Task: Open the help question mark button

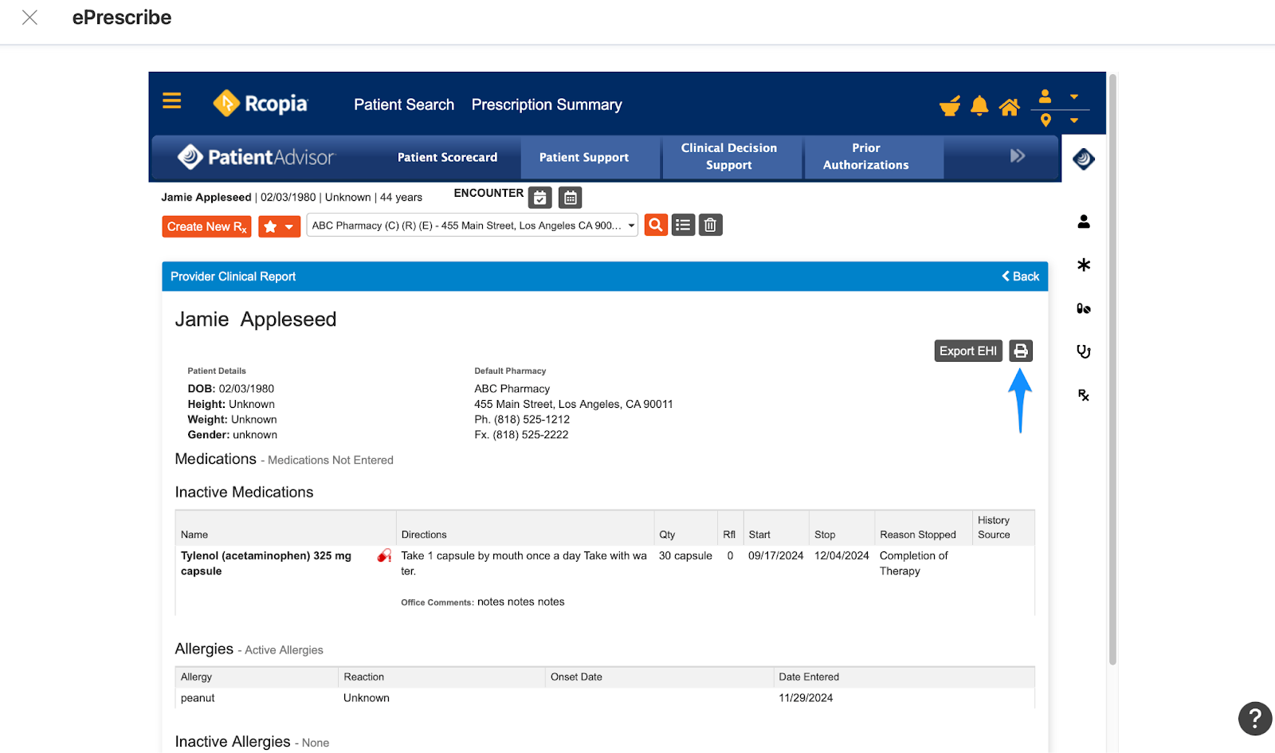Action: 1255,719
